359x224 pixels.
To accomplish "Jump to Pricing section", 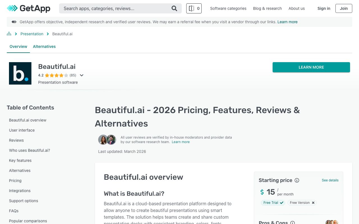I will (15, 181).
